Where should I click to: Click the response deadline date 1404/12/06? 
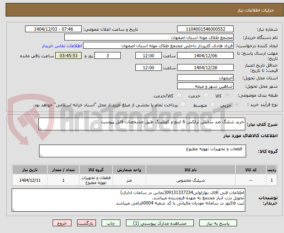click(205, 55)
